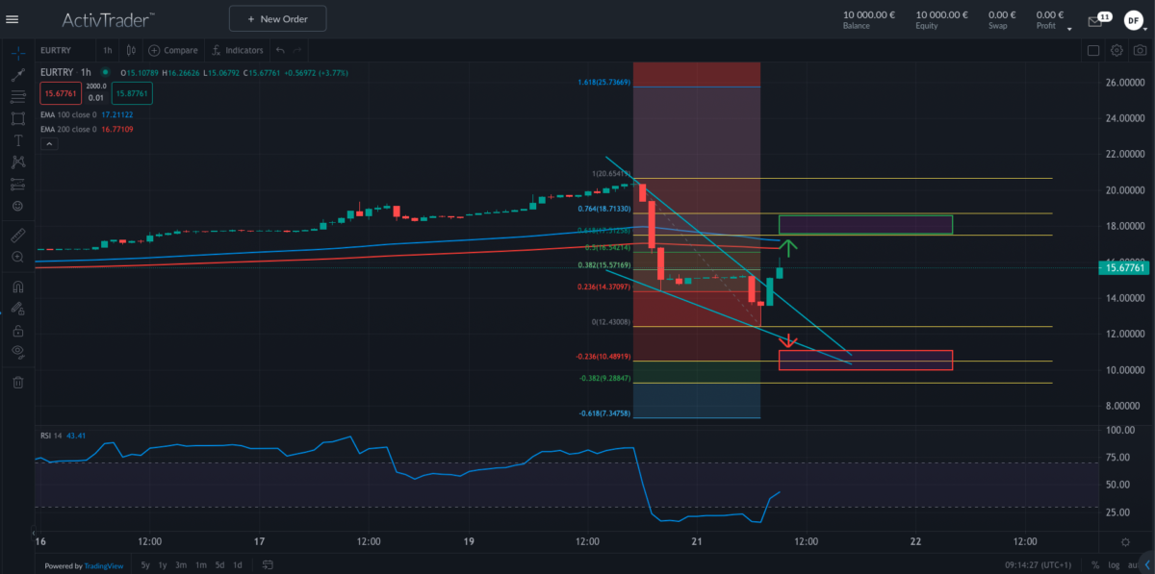
Task: Click the Balance 10 000.00 € value
Action: (869, 14)
